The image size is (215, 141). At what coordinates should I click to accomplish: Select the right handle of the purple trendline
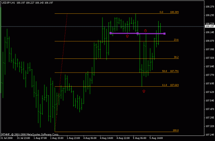point(164,34)
